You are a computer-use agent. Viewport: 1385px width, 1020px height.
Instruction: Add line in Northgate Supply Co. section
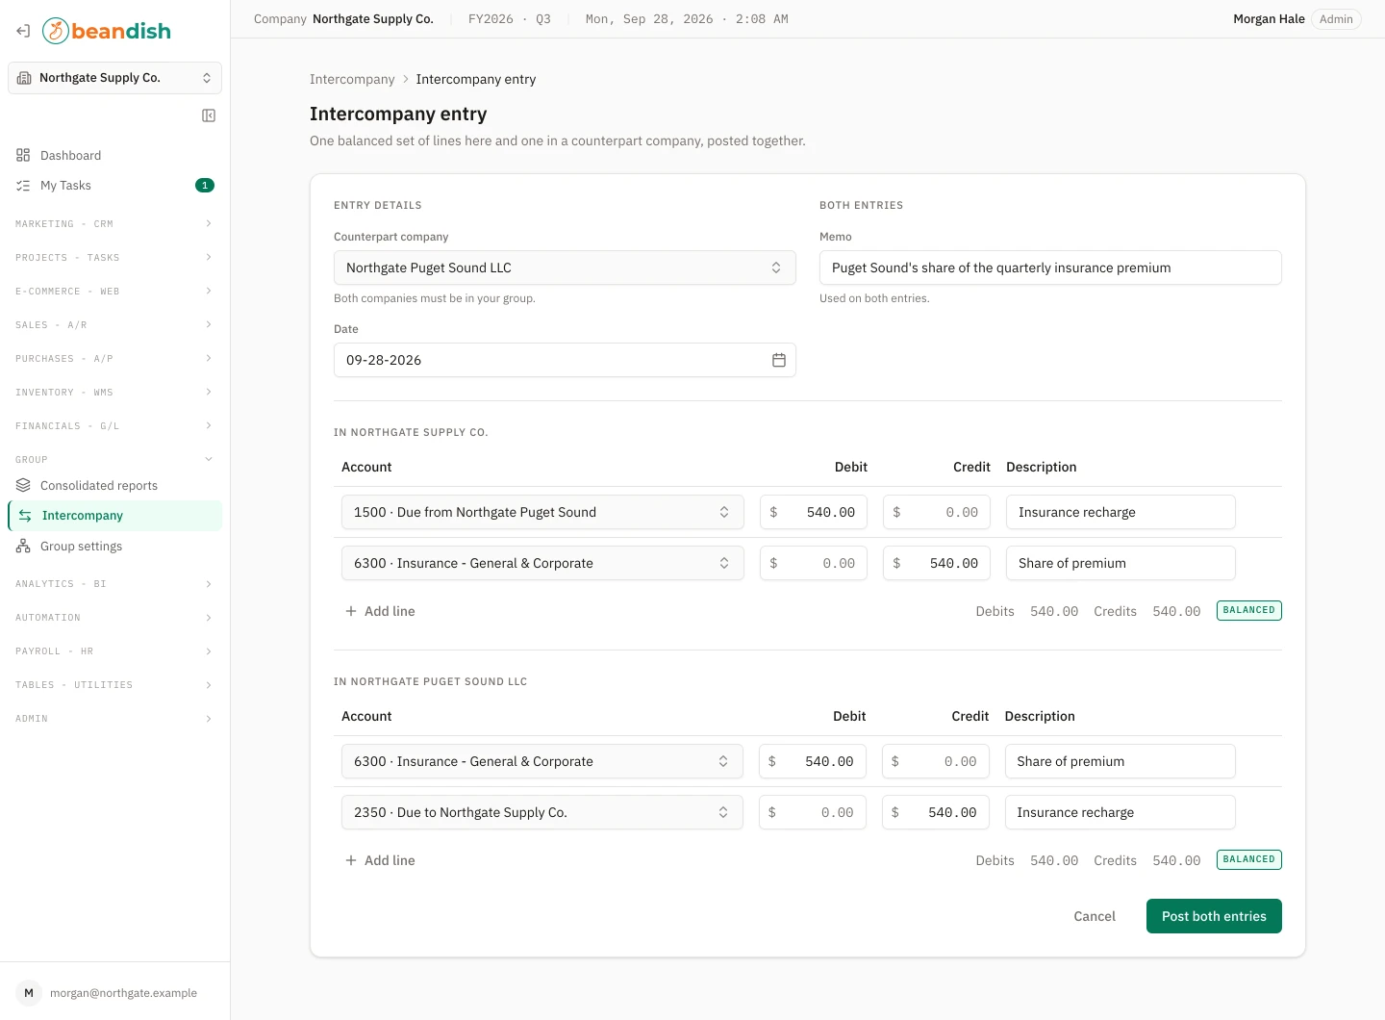380,611
